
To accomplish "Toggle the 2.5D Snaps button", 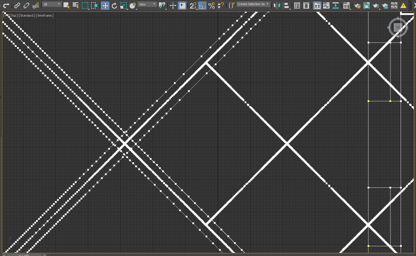I will (x=193, y=5).
